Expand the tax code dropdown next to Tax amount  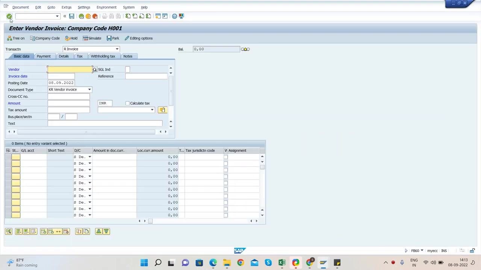click(152, 110)
